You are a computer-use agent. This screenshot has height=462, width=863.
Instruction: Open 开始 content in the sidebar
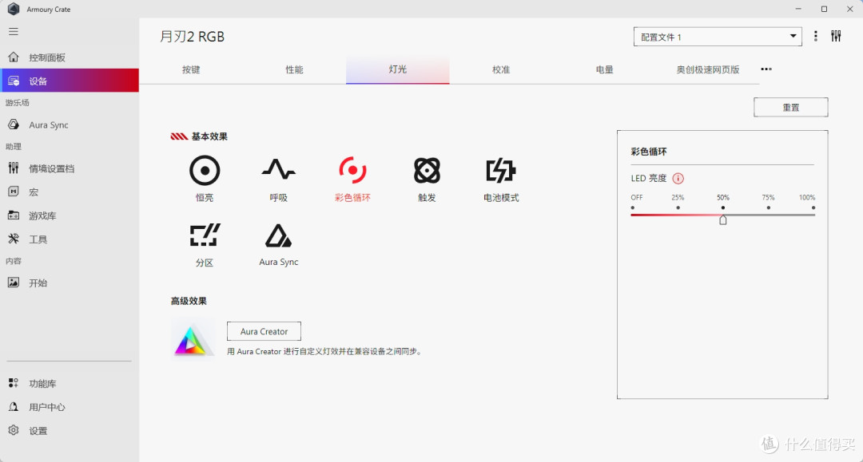pos(70,283)
